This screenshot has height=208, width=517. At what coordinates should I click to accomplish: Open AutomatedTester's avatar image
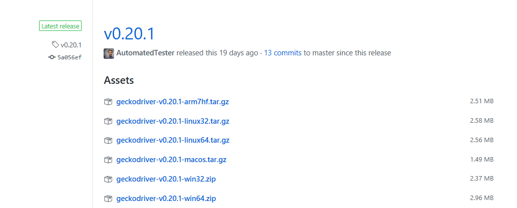click(x=109, y=53)
